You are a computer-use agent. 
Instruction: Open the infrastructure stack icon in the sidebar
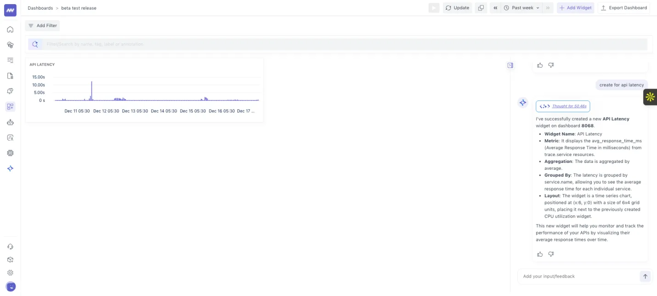(x=10, y=45)
